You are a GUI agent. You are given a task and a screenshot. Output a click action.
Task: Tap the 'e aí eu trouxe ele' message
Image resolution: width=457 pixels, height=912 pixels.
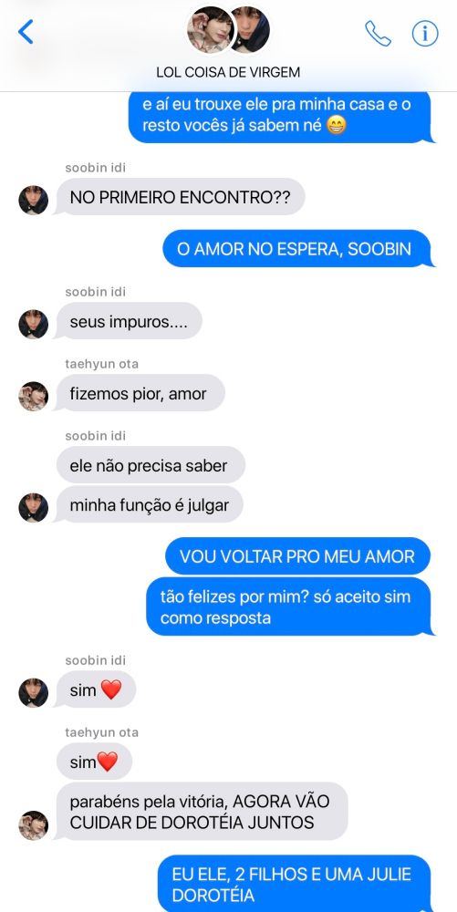pos(281,115)
